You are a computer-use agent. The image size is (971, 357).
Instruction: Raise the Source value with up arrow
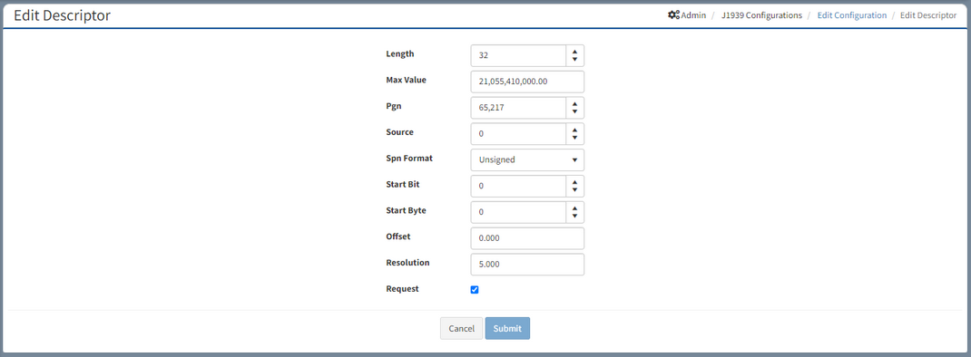point(574,130)
